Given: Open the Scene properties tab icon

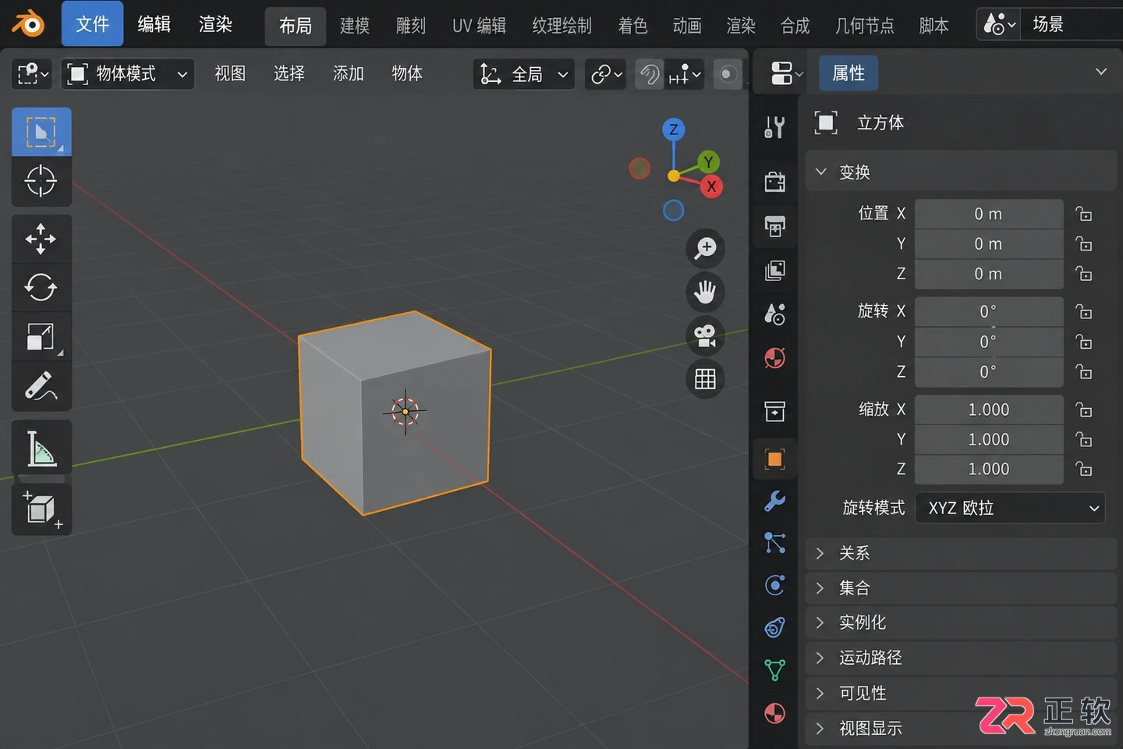Looking at the screenshot, I should (x=774, y=314).
